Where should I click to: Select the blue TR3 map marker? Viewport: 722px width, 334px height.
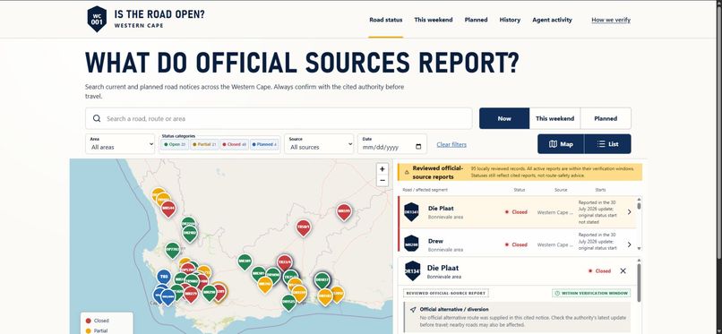click(163, 277)
